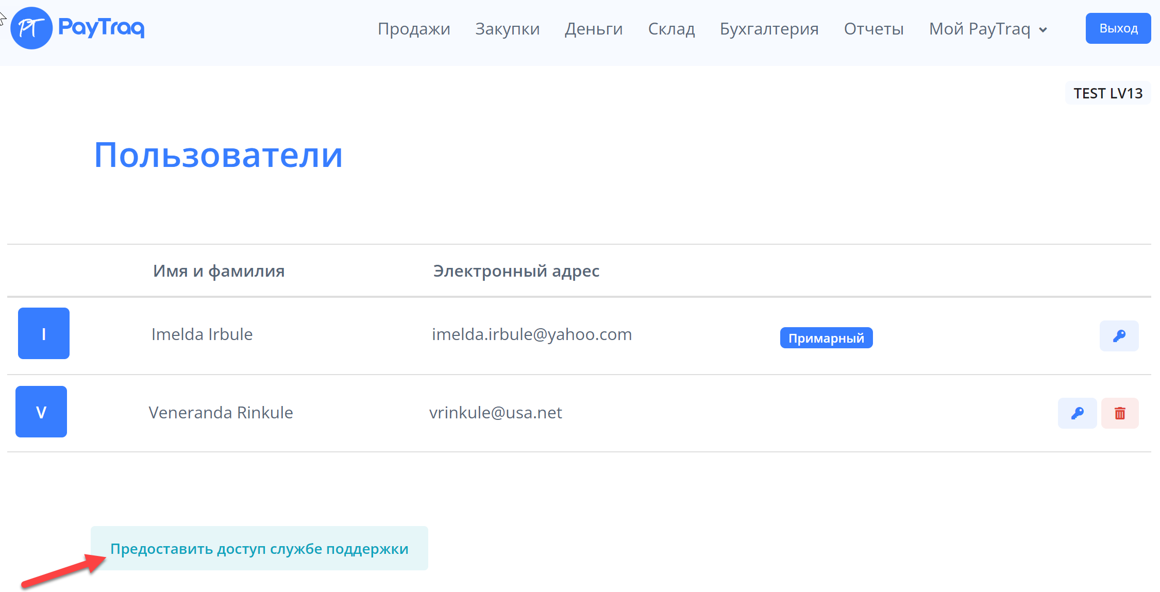Click the blue 'I' avatar tile
This screenshot has height=592, width=1160.
click(44, 333)
